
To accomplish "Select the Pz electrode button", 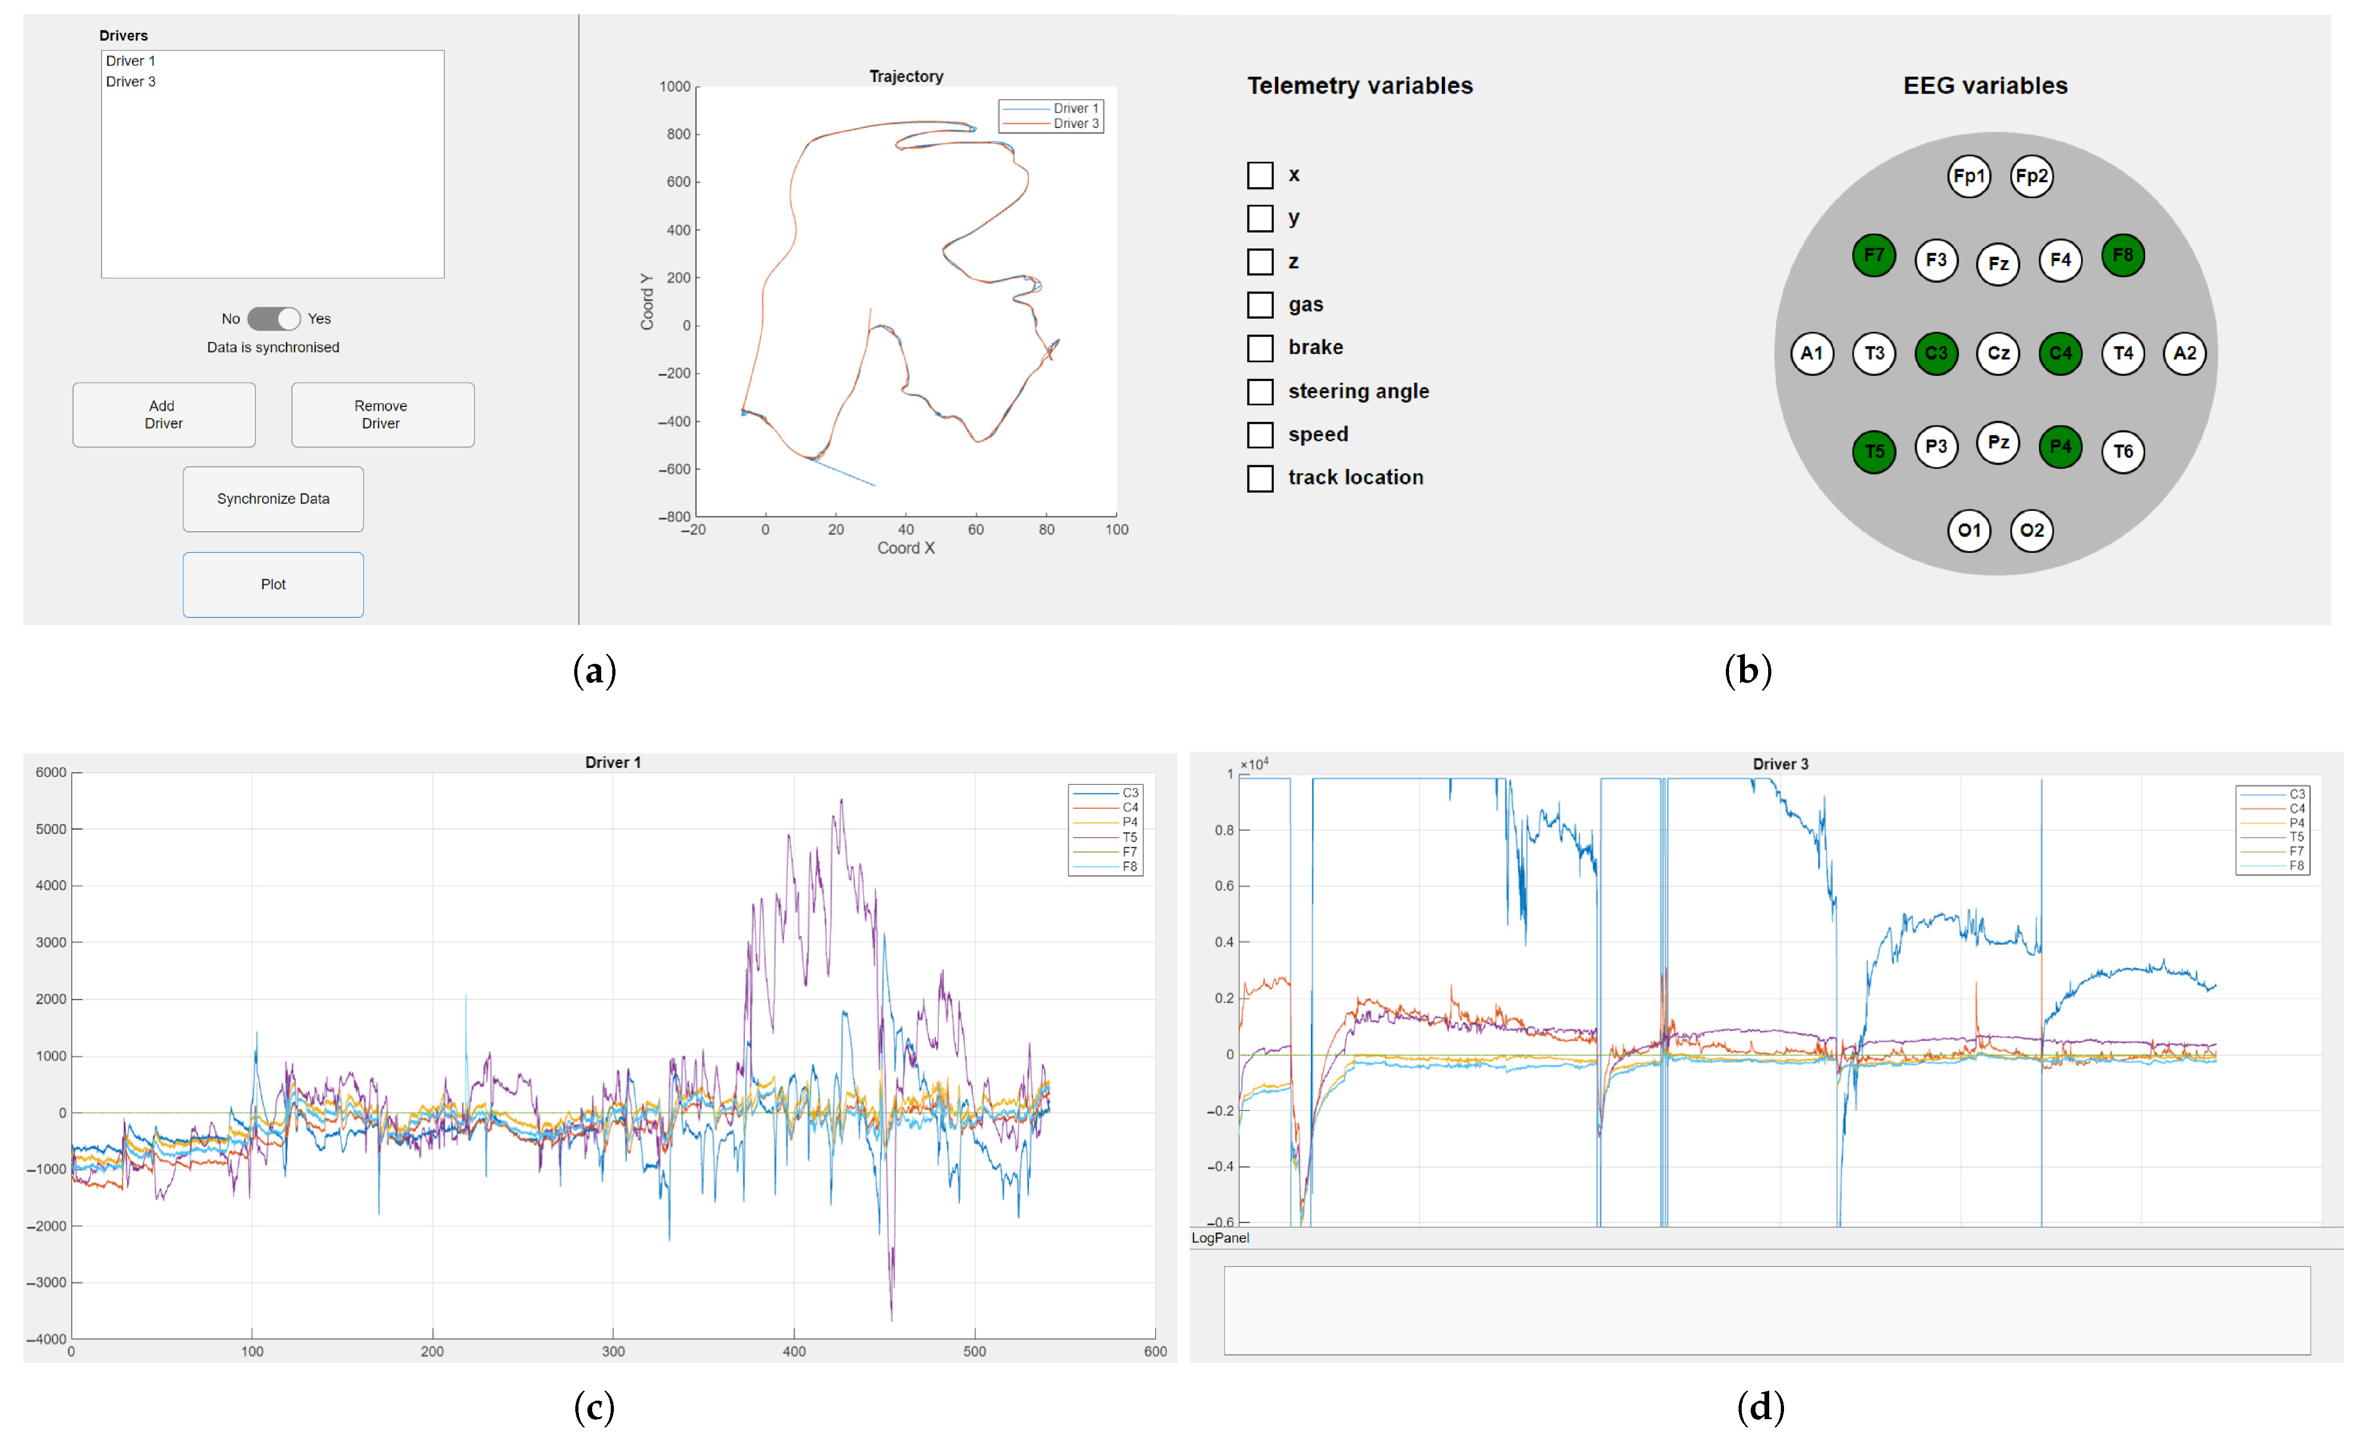I will click(x=1998, y=443).
